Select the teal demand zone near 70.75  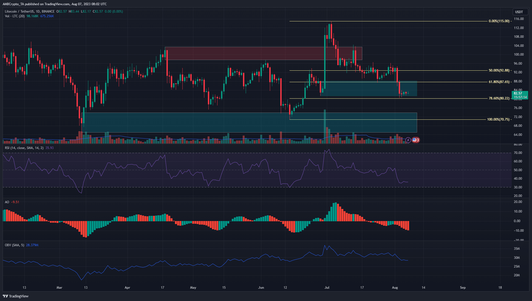pos(249,122)
